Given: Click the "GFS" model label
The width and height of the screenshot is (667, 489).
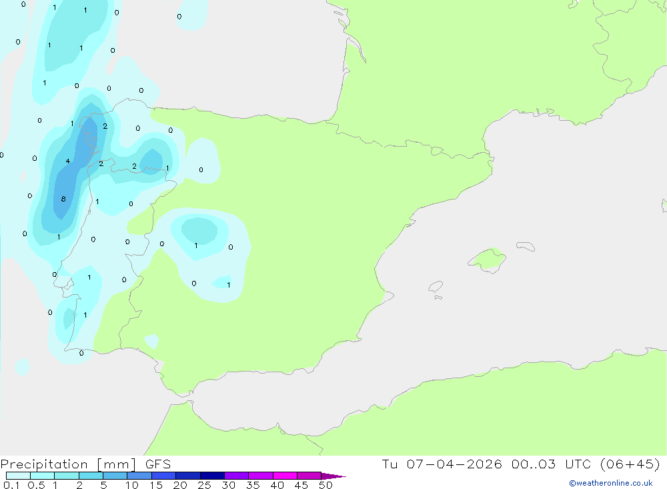Looking at the screenshot, I should tap(158, 464).
